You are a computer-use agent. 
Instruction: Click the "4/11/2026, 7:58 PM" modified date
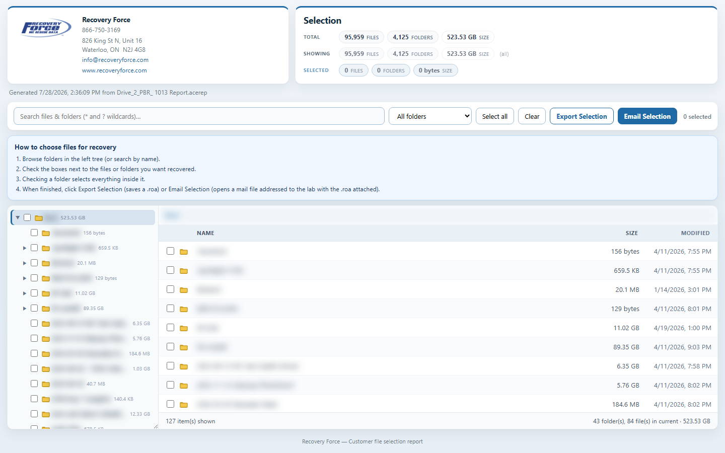[683, 366]
